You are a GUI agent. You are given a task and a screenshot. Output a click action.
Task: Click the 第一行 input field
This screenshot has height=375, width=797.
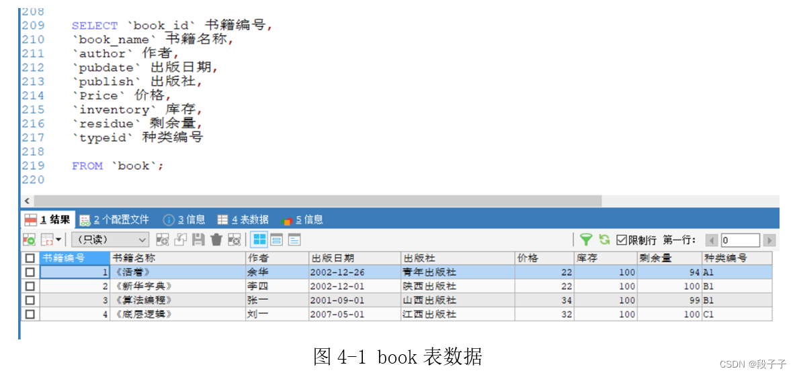click(740, 240)
